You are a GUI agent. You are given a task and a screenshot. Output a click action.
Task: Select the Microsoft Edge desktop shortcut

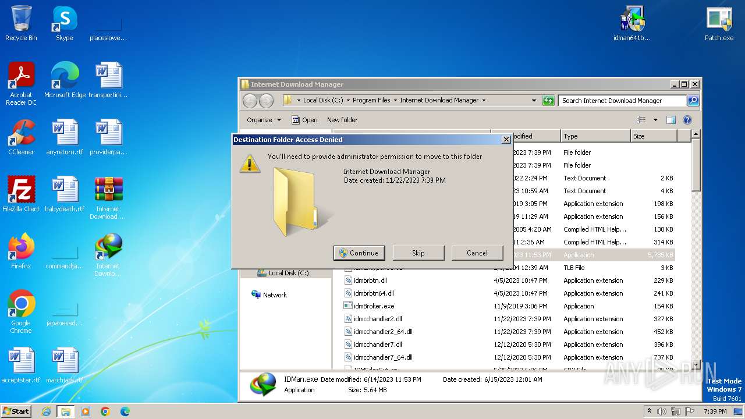pos(65,80)
